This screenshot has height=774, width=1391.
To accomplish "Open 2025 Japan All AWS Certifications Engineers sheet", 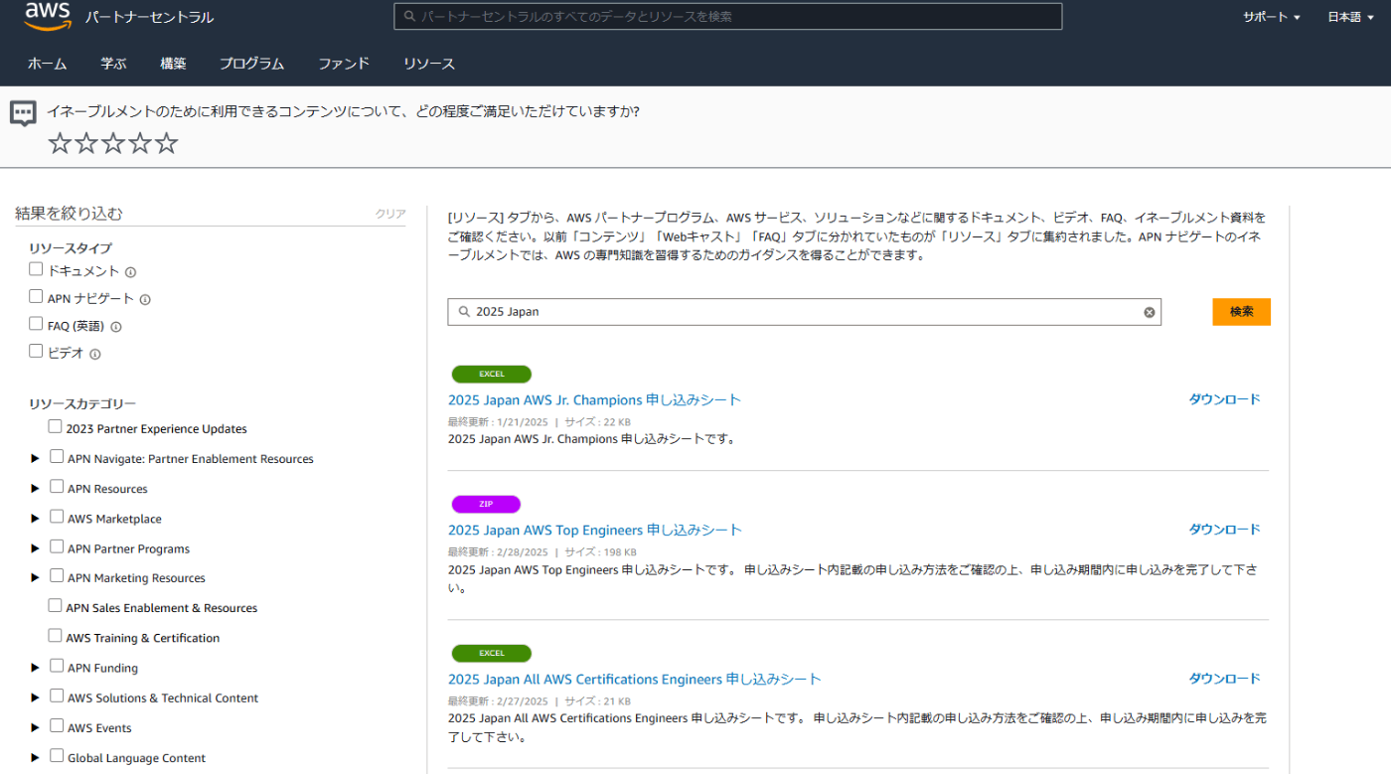I will [635, 680].
